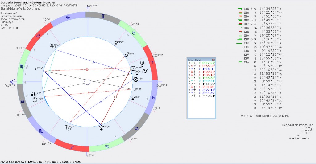This screenshot has height=164, width=316.
Task: Select the VIII house cusp label 22°00'
Action: click(x=157, y=55)
